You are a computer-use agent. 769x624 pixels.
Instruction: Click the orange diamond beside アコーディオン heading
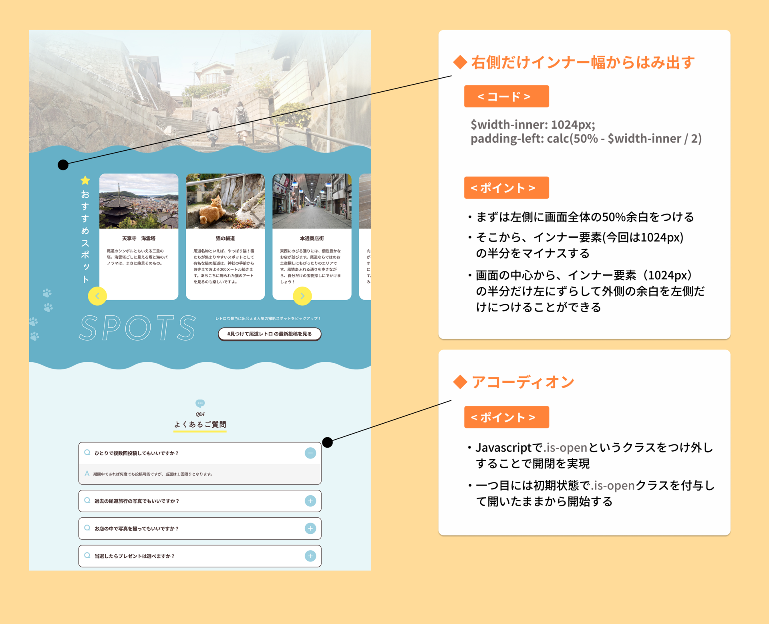pos(460,382)
